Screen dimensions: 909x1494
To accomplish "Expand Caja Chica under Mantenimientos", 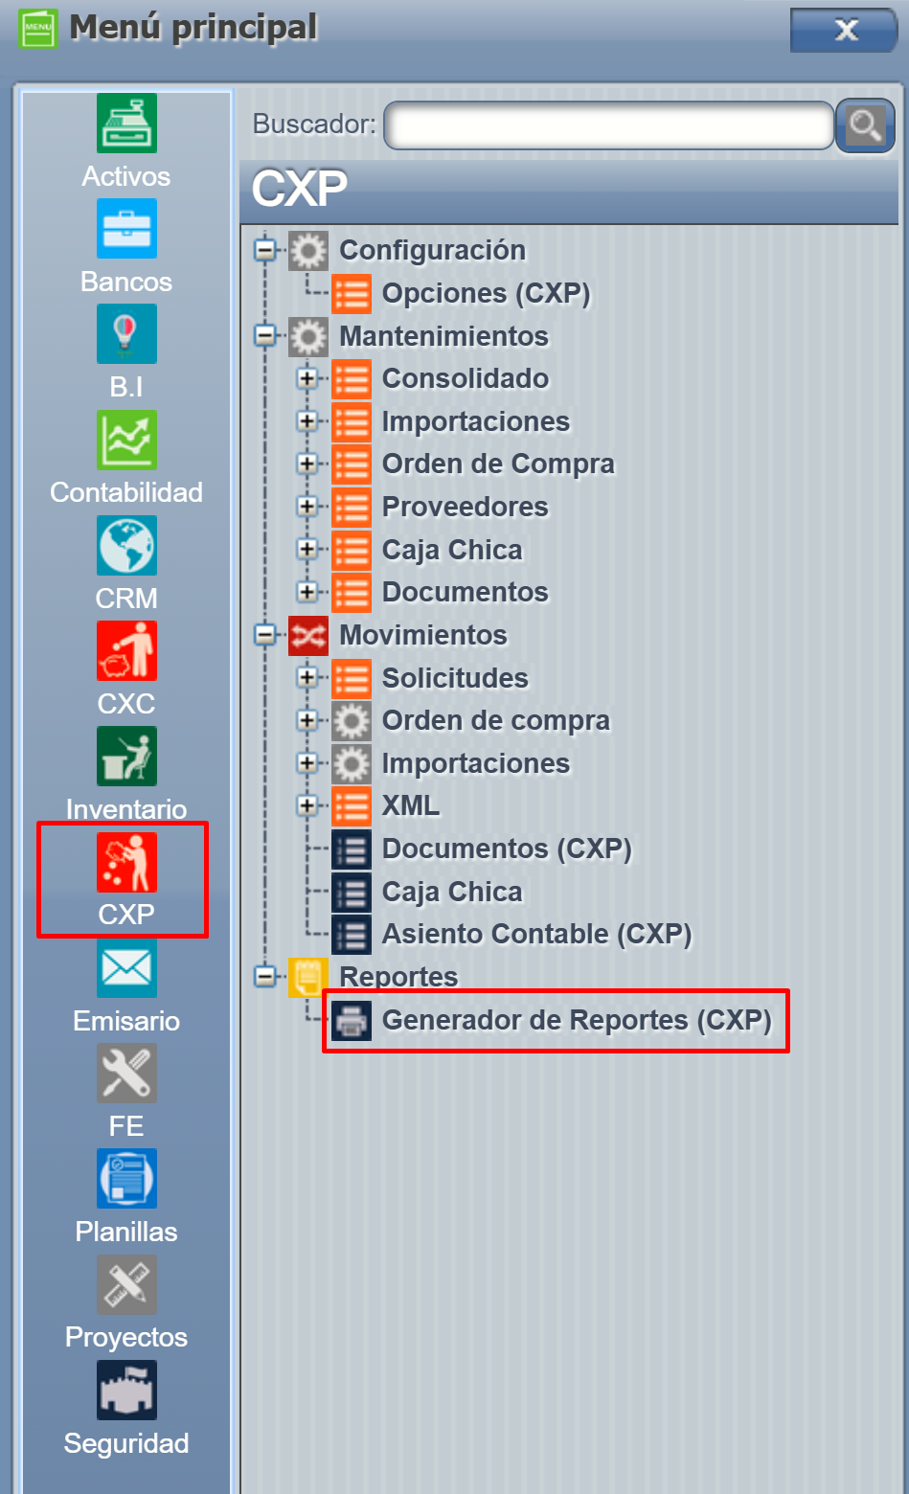I will [x=307, y=550].
